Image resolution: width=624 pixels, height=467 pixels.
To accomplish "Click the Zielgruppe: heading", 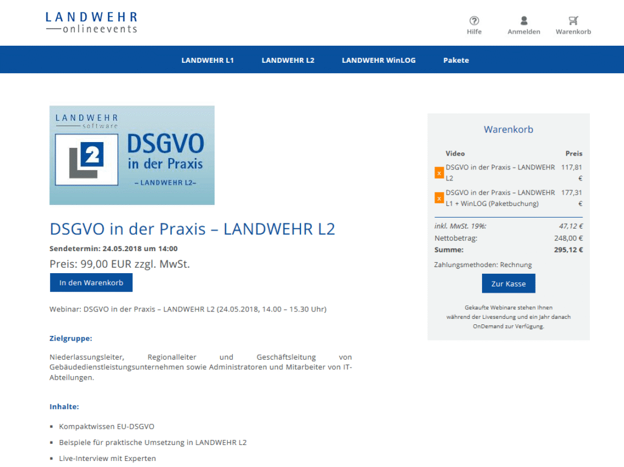I will tap(71, 338).
